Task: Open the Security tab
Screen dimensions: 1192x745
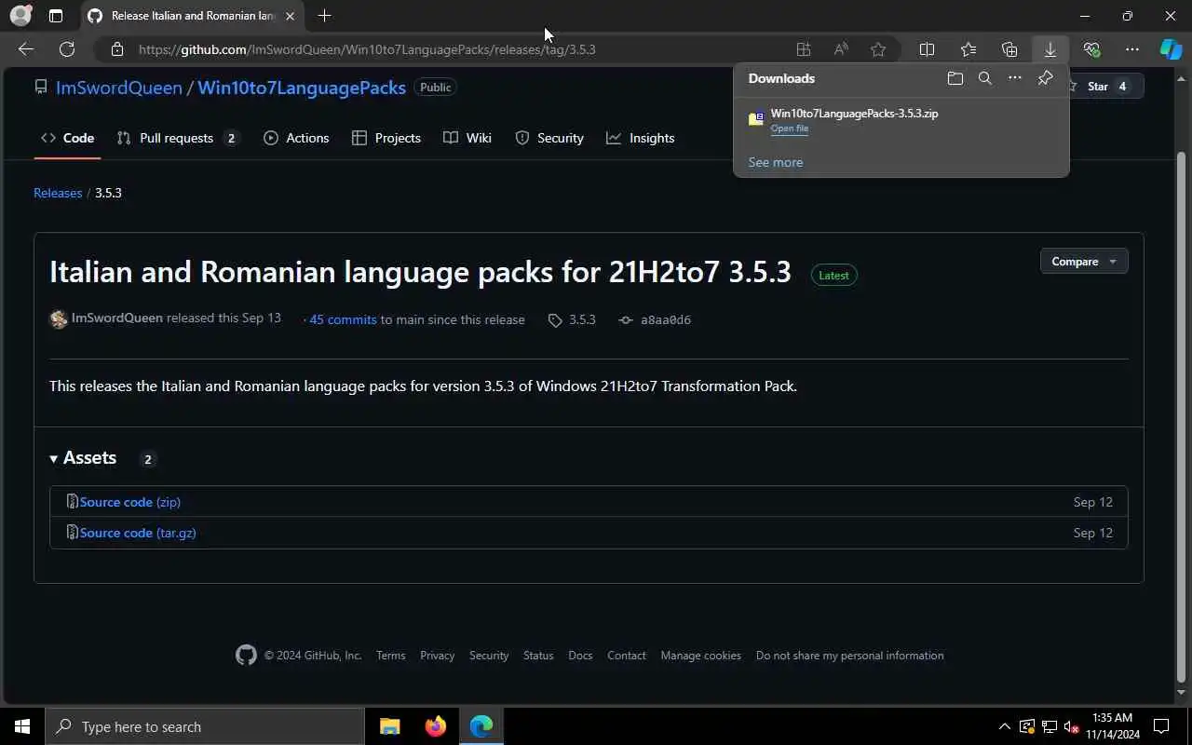Action: click(549, 138)
